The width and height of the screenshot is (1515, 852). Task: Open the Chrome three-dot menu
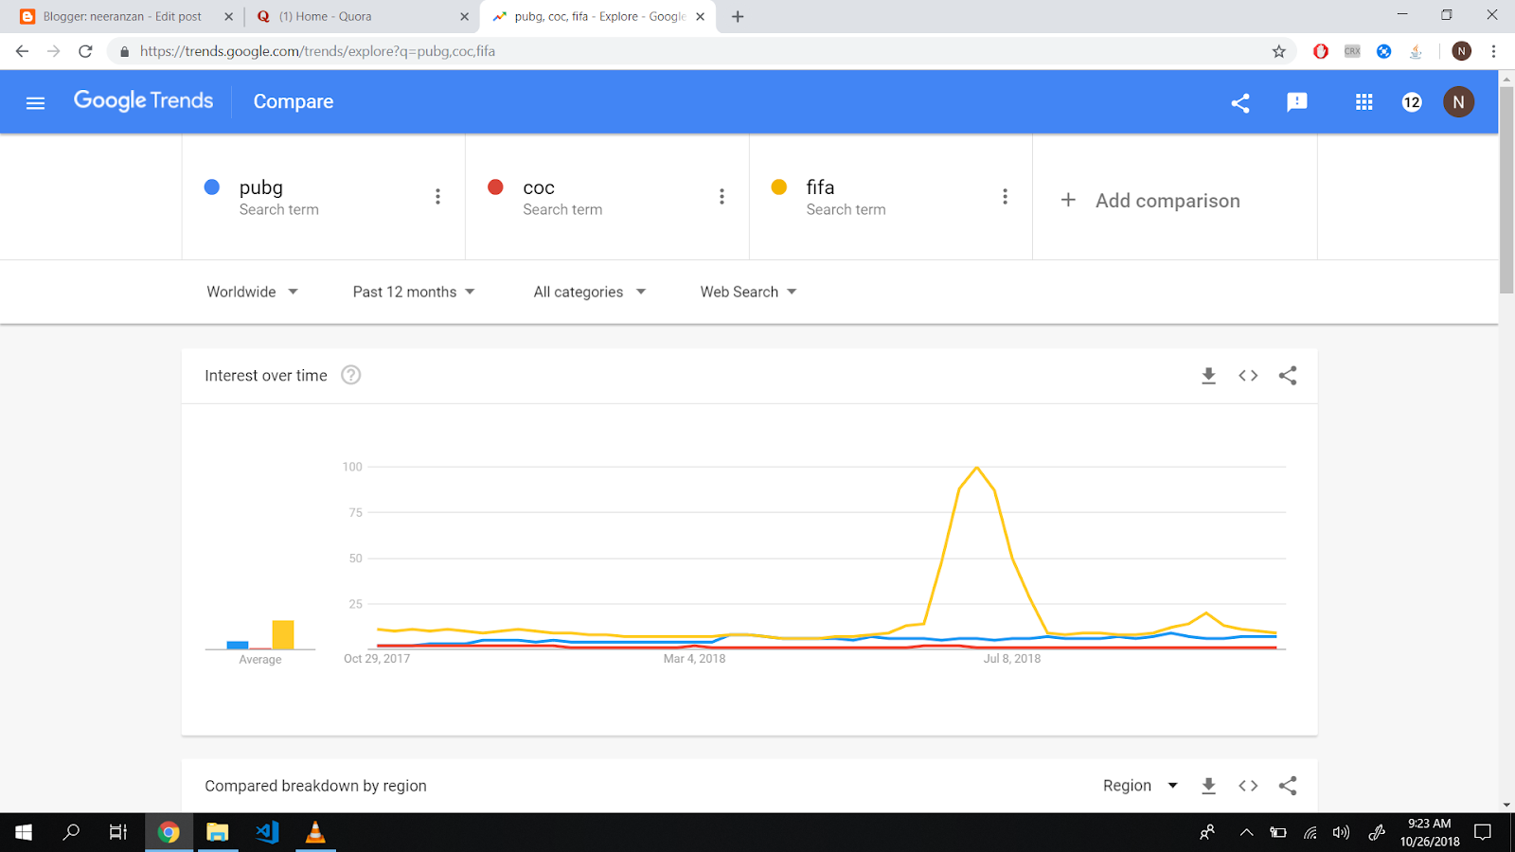click(x=1493, y=51)
